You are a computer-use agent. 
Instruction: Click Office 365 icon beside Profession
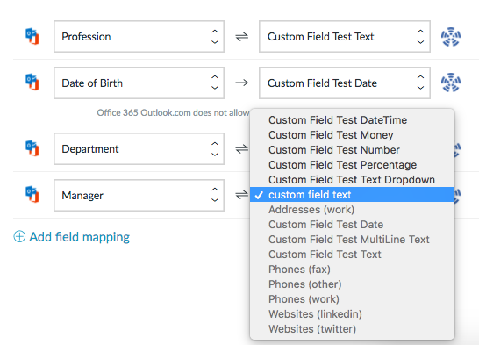pos(32,36)
